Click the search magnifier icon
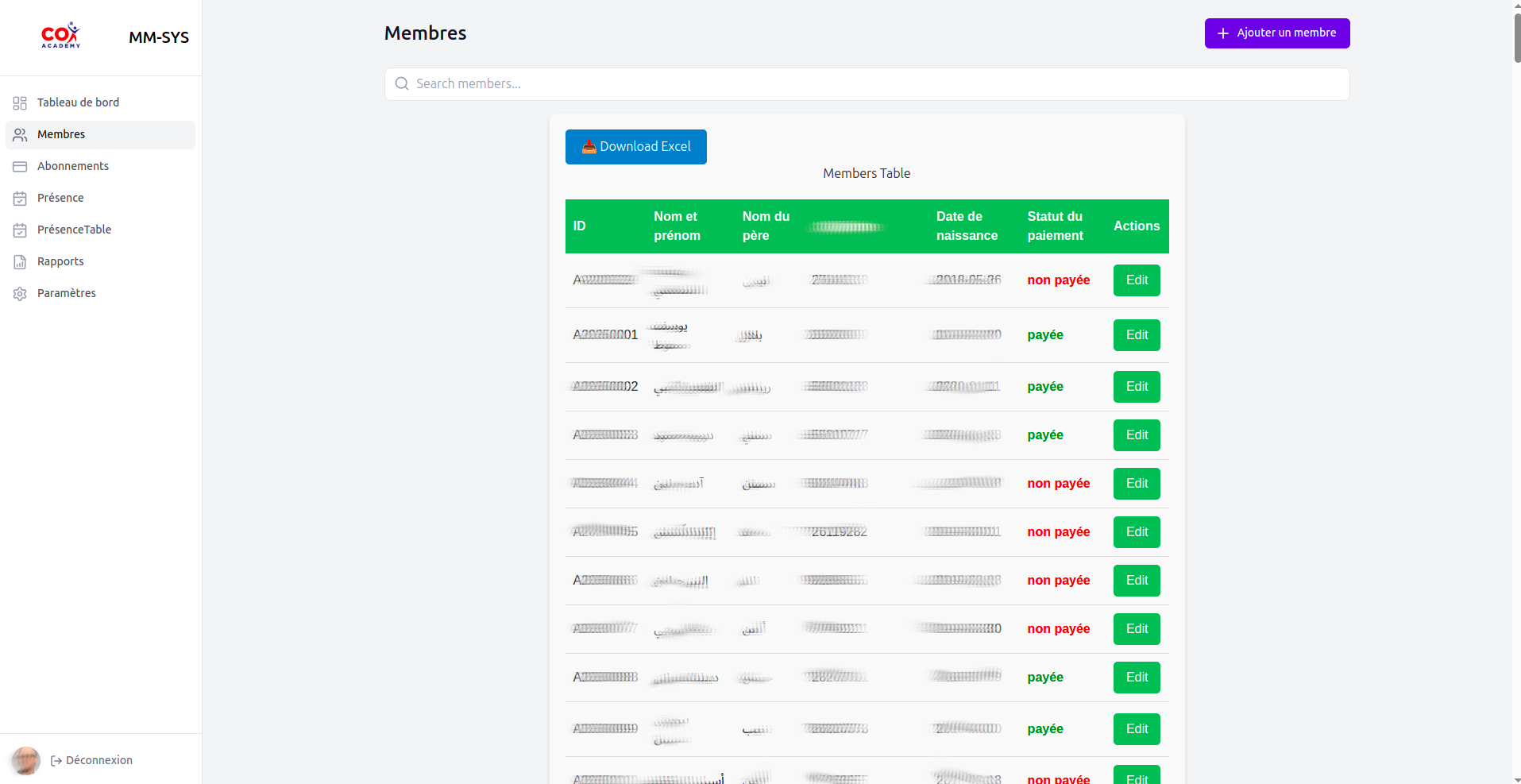 click(x=402, y=84)
